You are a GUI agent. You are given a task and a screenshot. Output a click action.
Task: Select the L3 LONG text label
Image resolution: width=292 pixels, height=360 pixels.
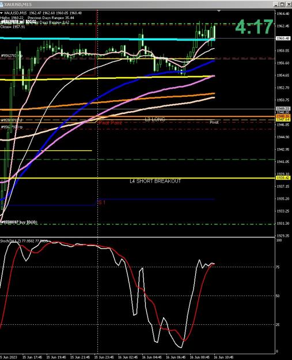(x=155, y=119)
